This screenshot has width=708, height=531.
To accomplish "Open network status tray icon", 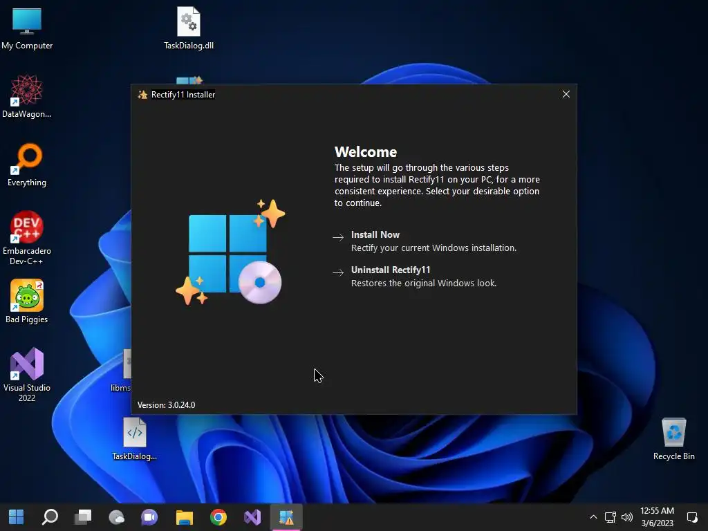I will coord(611,517).
